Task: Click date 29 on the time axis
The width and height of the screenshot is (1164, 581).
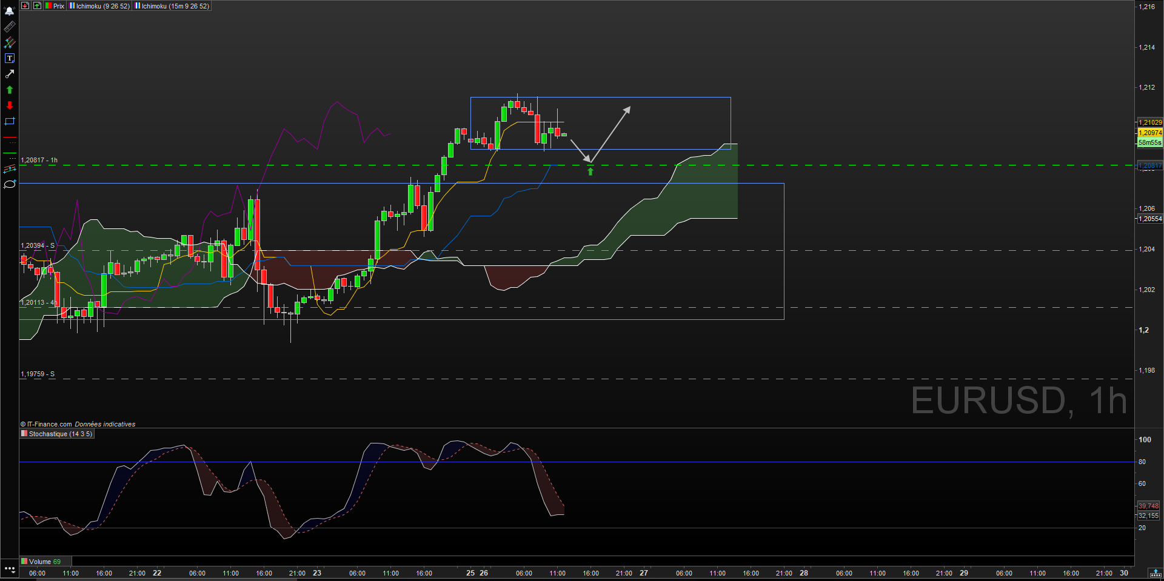Action: tap(964, 573)
